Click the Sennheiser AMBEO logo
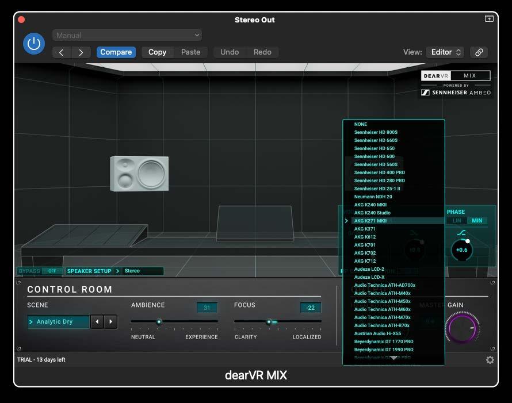512x403 pixels. [456, 93]
